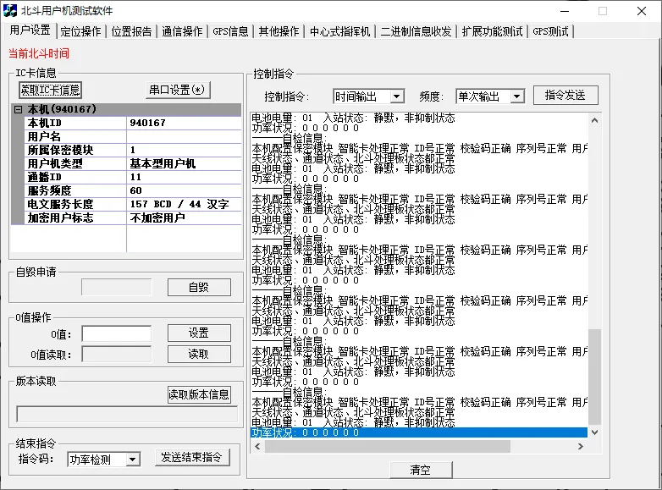
Task: Click the 基本型用户机 value cell
Action: pyautogui.click(x=184, y=163)
